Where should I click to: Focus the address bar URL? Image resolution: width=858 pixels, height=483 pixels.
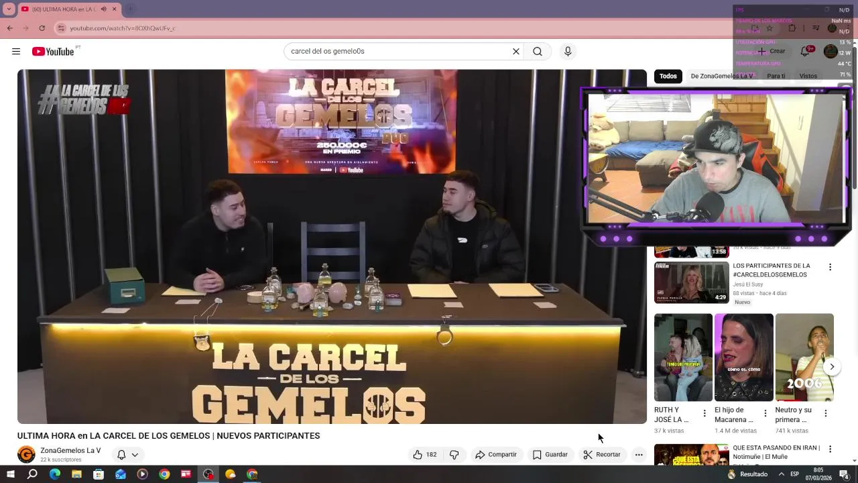click(123, 28)
